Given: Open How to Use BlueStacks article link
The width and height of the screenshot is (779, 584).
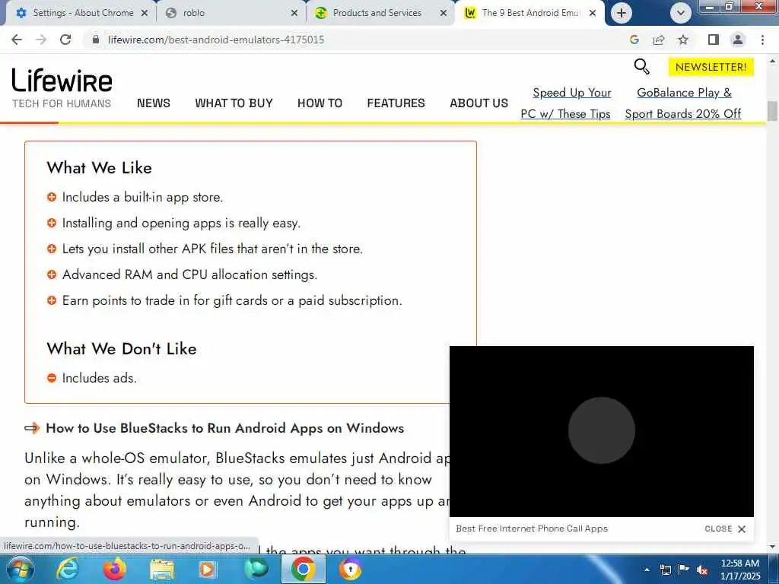Looking at the screenshot, I should point(224,428).
